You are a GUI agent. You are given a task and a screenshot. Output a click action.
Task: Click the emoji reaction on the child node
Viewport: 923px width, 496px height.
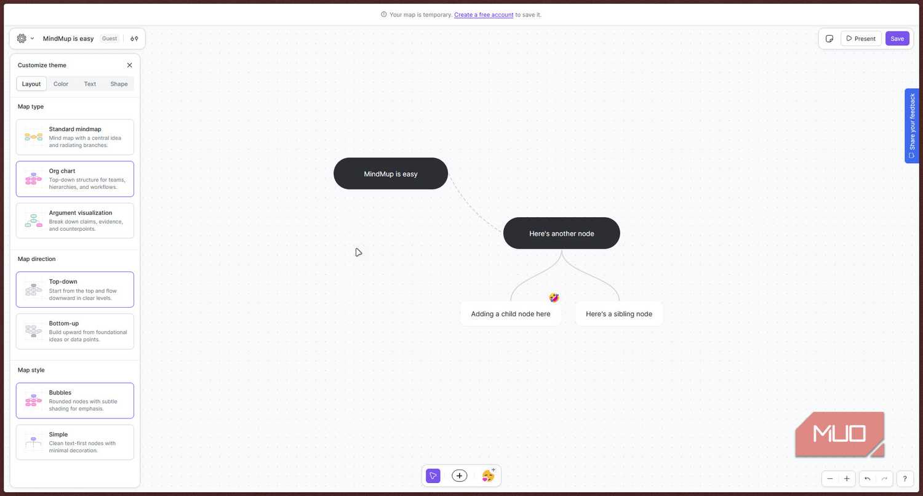(x=554, y=298)
